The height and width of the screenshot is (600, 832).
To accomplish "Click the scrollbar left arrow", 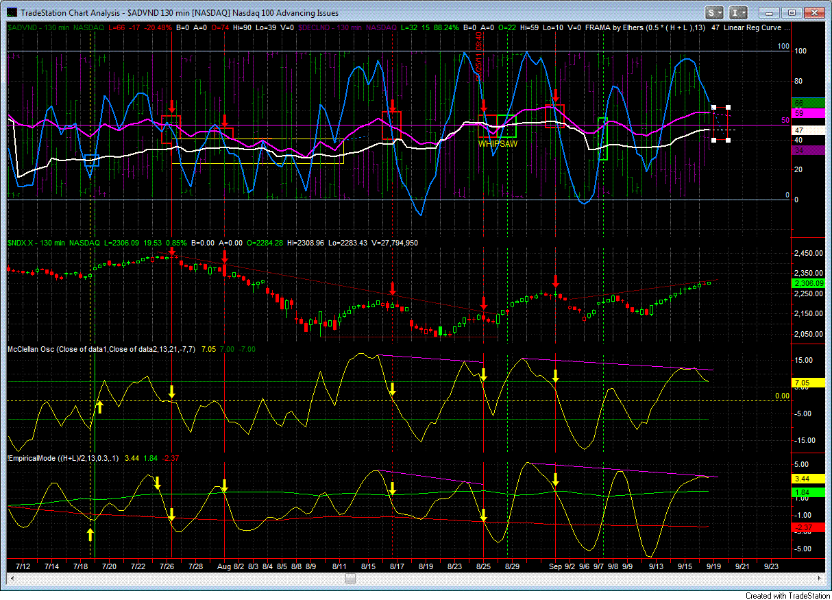I will (12, 579).
